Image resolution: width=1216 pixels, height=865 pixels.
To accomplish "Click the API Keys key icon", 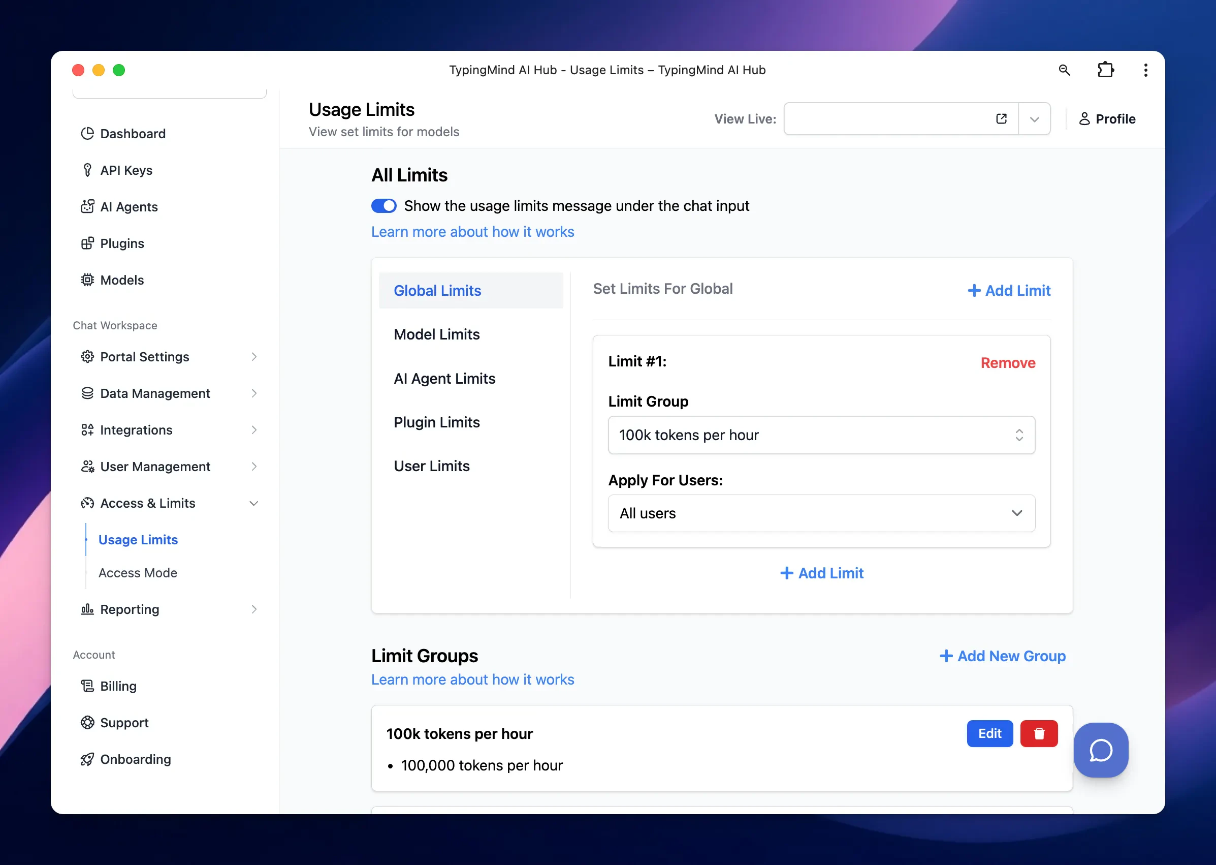I will (x=87, y=170).
